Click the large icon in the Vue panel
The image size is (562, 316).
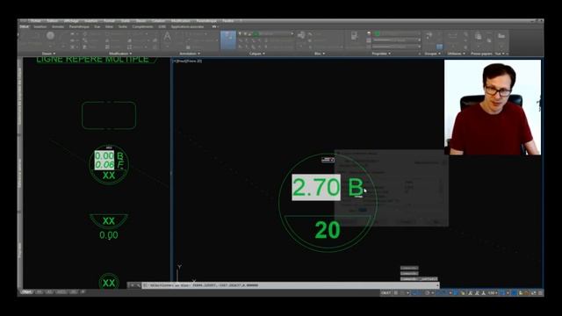tap(501, 36)
